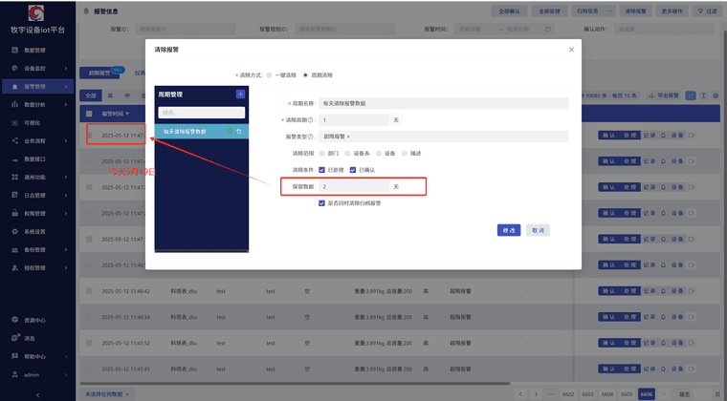Open the 确认动作 请选择 dropdown
This screenshot has width=727, height=401.
(665, 30)
